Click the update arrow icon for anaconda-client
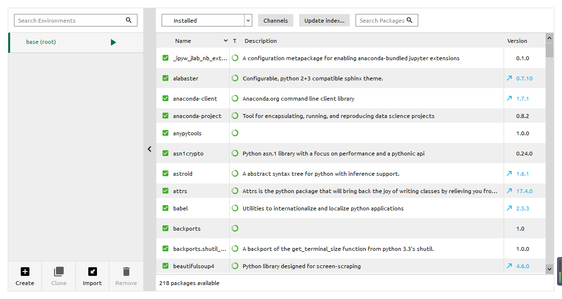The image size is (562, 299). [x=509, y=98]
